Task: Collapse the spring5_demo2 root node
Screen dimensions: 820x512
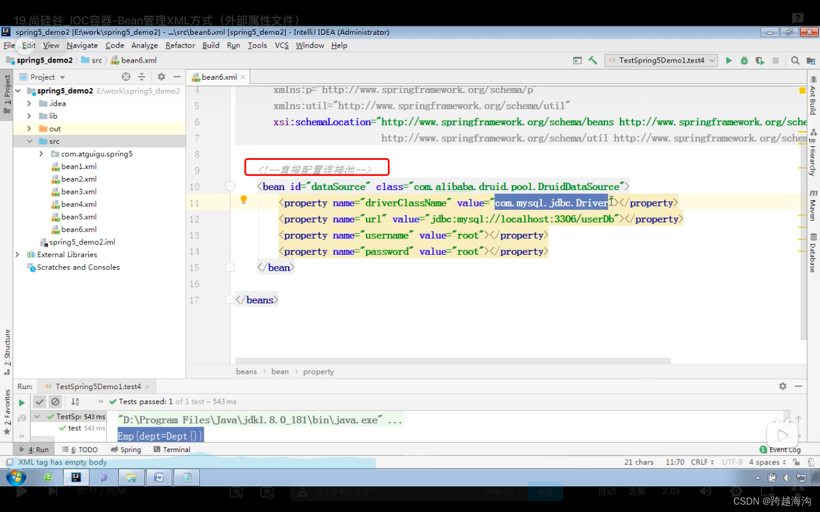Action: [x=18, y=91]
